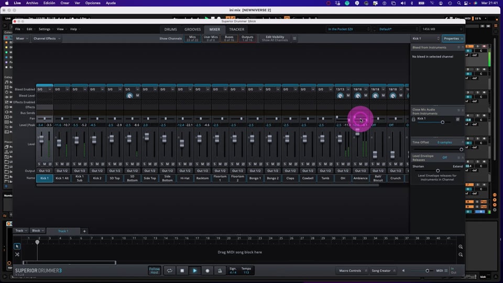This screenshot has width=503, height=283.
Task: Open the Track dropdown above the timeline
Action: tap(21, 231)
